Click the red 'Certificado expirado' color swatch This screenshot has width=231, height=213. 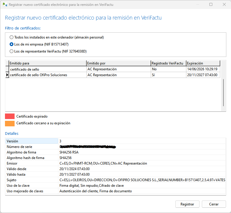pyautogui.click(x=10, y=116)
